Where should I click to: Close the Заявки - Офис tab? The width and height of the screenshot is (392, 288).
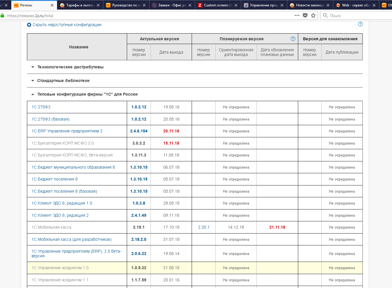pyautogui.click(x=190, y=5)
